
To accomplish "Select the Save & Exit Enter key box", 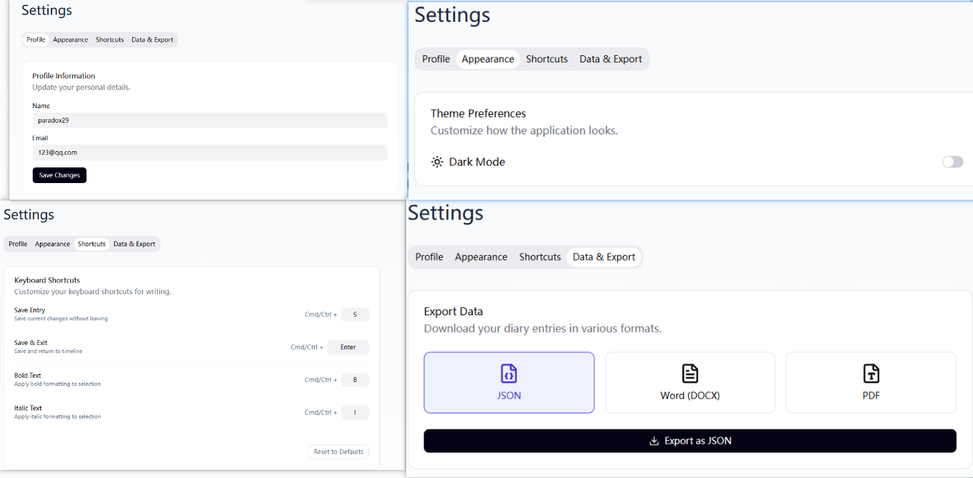I will [x=348, y=347].
